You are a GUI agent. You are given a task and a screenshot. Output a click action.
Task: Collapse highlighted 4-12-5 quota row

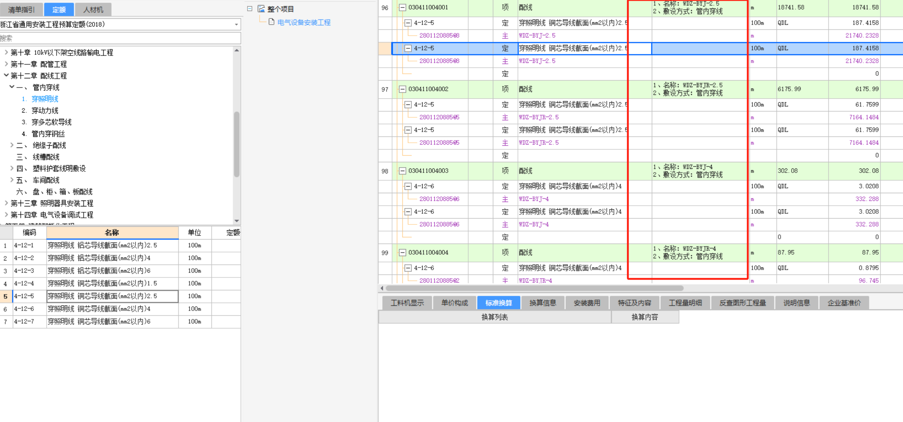(408, 48)
